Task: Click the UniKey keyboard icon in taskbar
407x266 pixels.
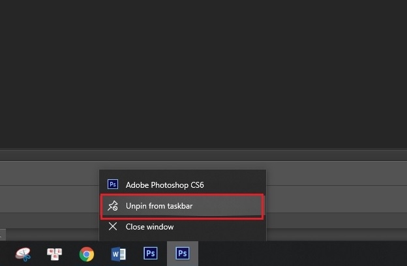Action: [55, 254]
